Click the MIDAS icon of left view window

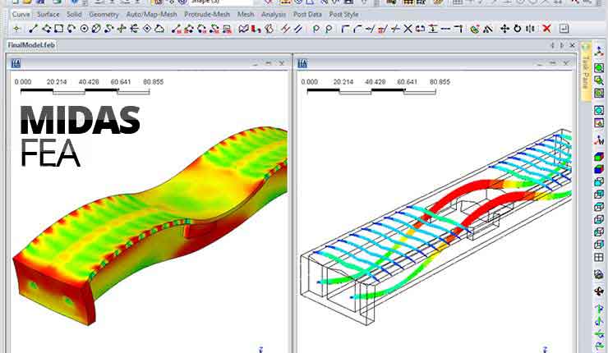click(16, 63)
